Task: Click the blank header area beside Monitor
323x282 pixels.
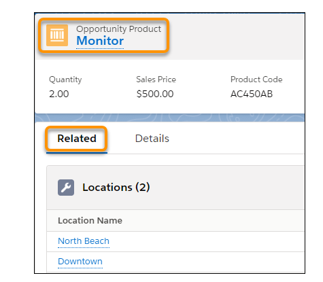Action: [236, 36]
